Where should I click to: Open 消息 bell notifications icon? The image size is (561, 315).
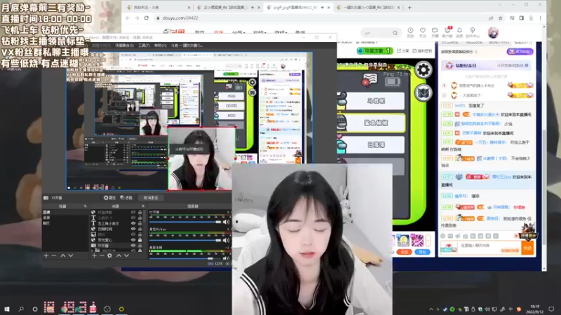click(x=459, y=32)
